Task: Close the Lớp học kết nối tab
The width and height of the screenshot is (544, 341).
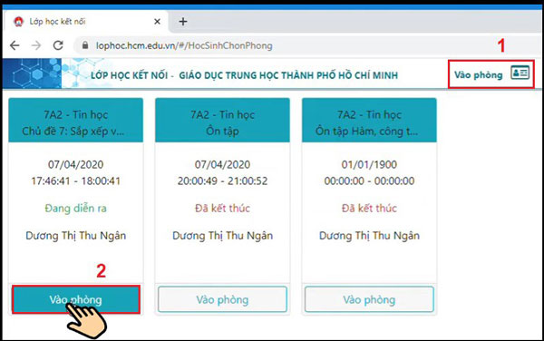Action: coord(157,22)
